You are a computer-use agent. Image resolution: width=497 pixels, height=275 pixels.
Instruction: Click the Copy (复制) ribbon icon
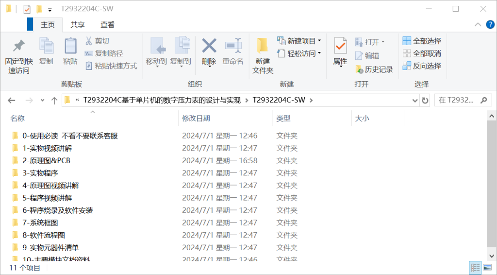click(x=46, y=46)
